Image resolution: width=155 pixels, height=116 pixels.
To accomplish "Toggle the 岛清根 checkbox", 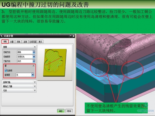I will [6, 71].
